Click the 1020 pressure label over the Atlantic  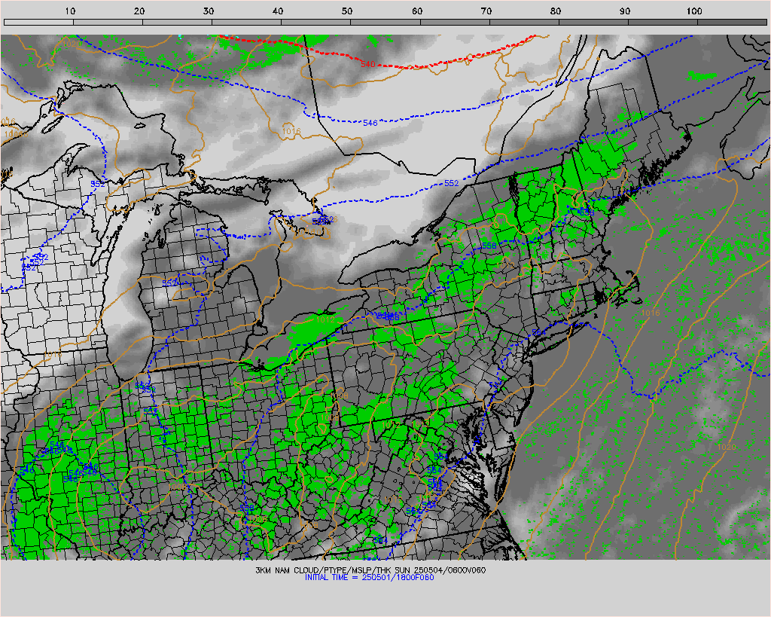click(727, 447)
